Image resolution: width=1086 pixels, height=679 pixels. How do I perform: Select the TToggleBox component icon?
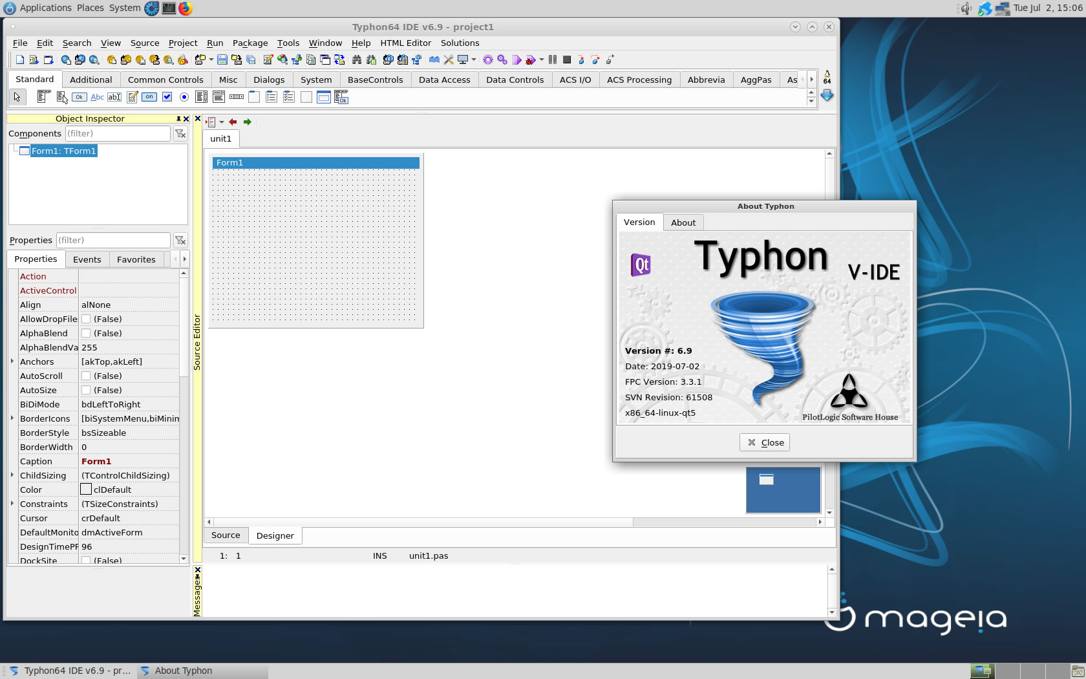point(149,97)
